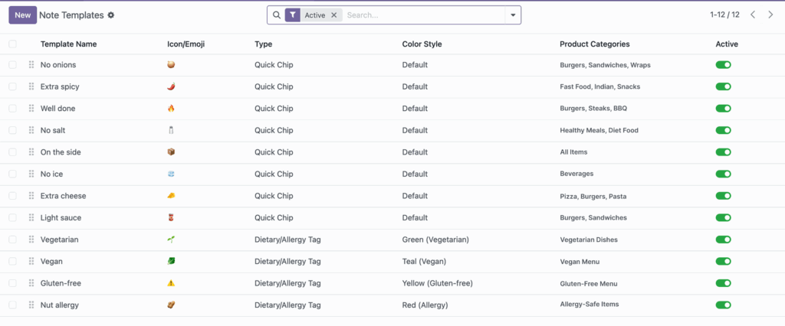Toggle the select-all checkbox in table header
Image resolution: width=785 pixels, height=326 pixels.
12,44
